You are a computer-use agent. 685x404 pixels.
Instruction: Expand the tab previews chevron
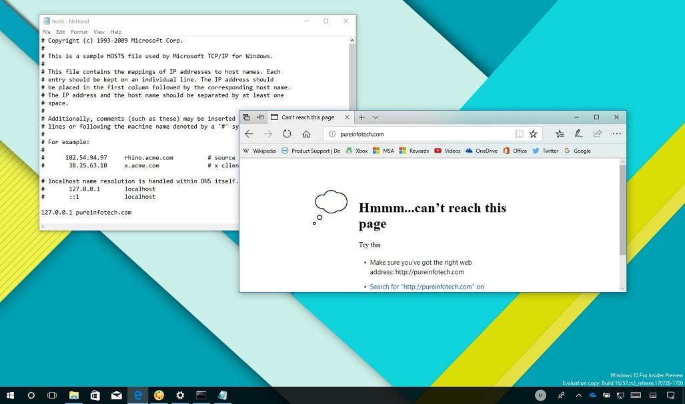[376, 117]
